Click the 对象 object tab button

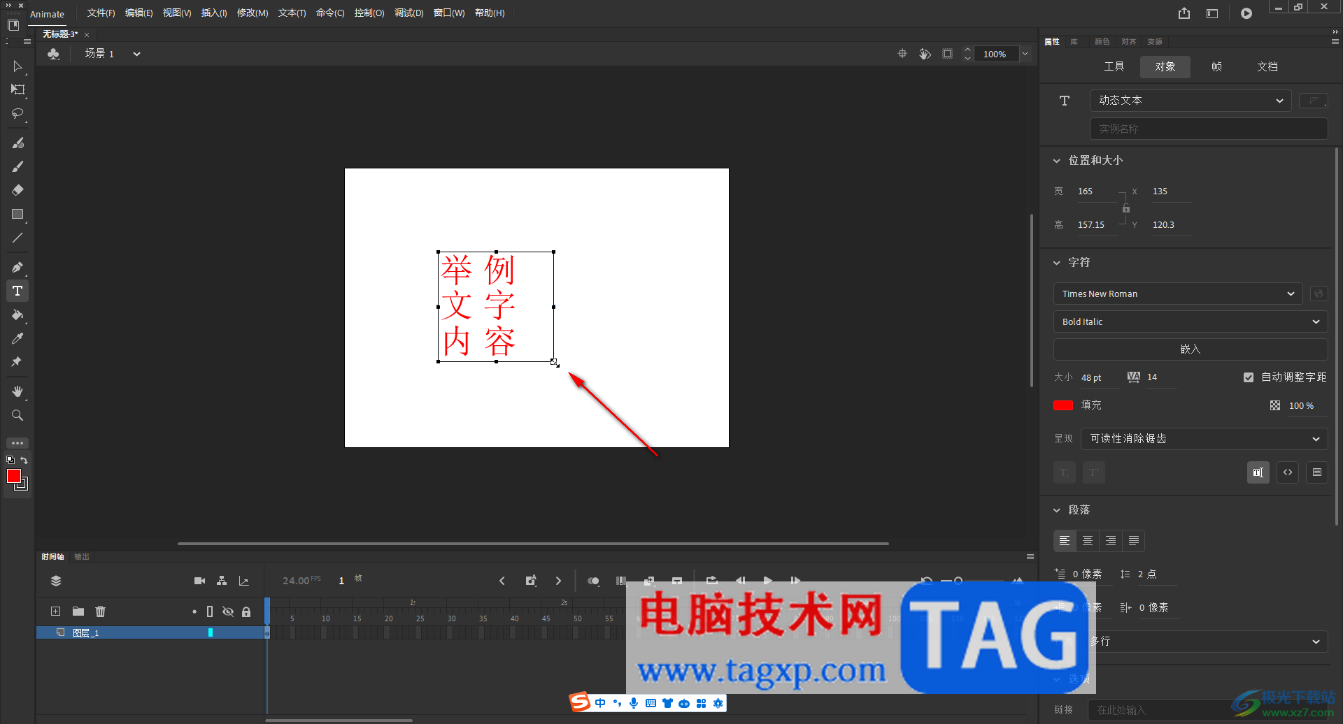click(1165, 66)
